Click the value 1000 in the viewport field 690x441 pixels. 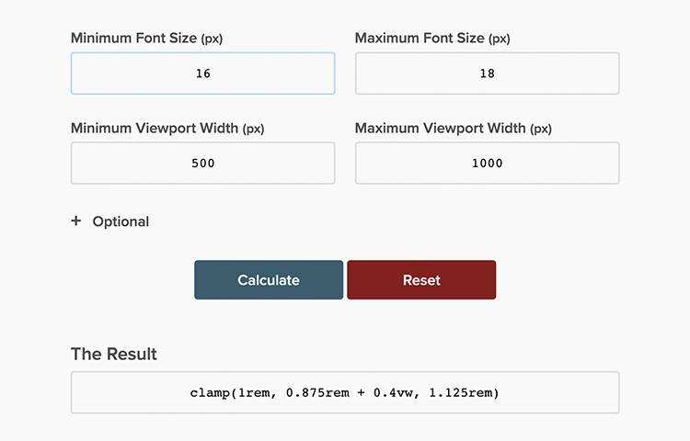point(488,164)
